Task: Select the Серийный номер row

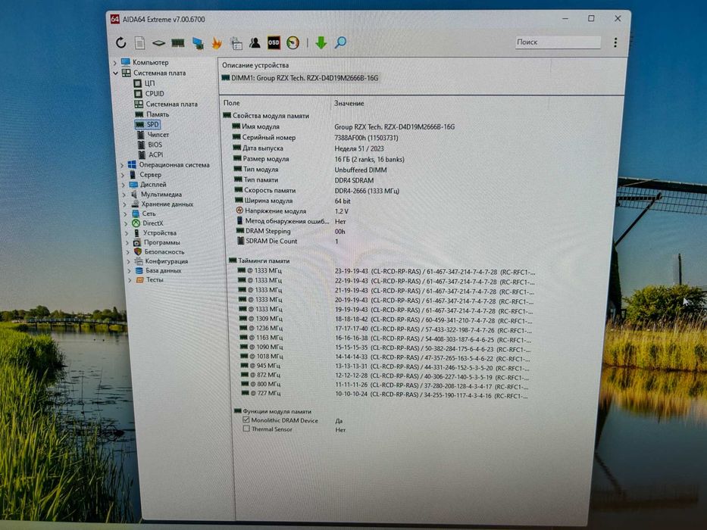Action: coord(315,138)
